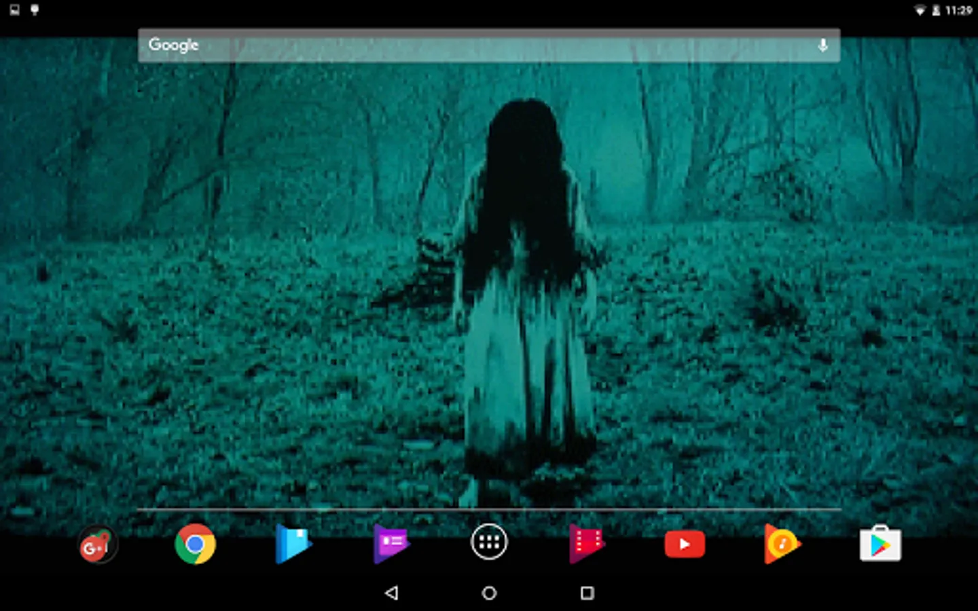Image resolution: width=978 pixels, height=611 pixels.
Task: Launch the YouTube app
Action: (x=685, y=544)
